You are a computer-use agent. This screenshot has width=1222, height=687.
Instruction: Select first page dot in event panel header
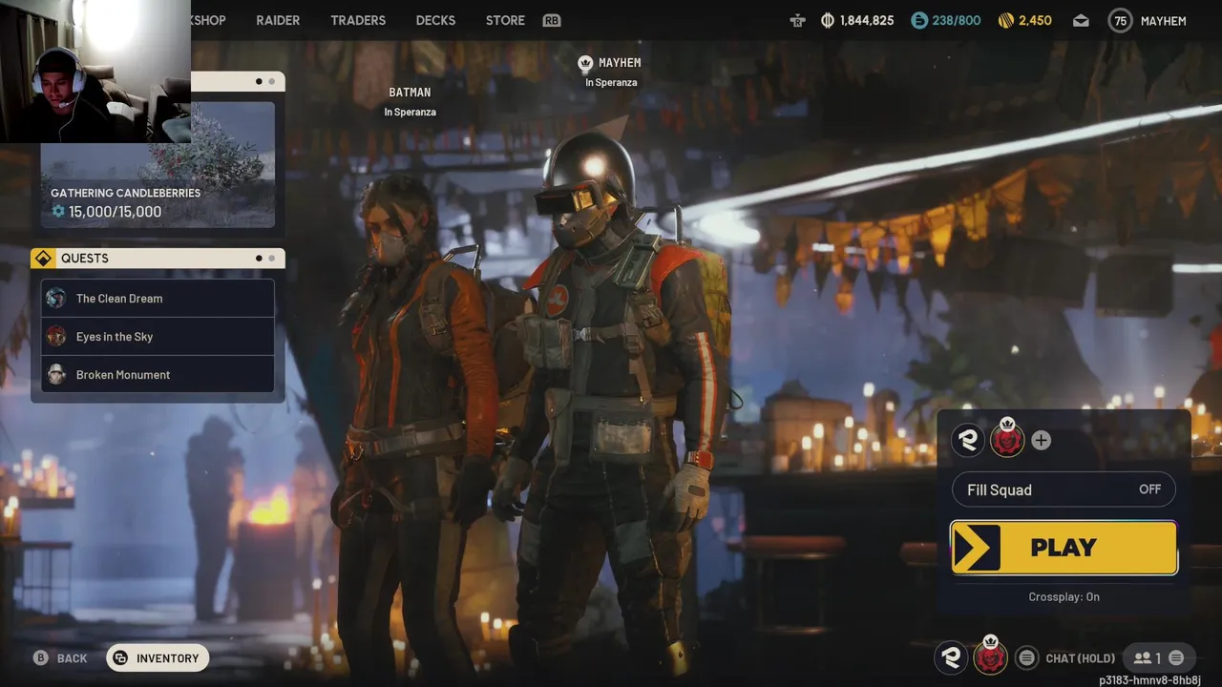point(259,82)
